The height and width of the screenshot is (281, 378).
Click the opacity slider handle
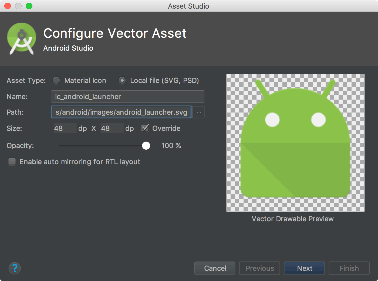tap(146, 146)
